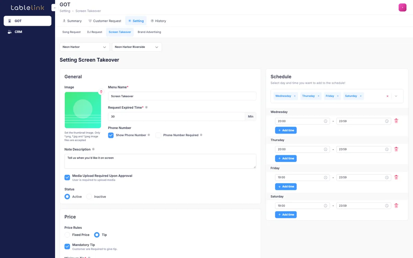Delete the Wednesday time slot
Viewport: 413px width, 258px height.
click(396, 121)
